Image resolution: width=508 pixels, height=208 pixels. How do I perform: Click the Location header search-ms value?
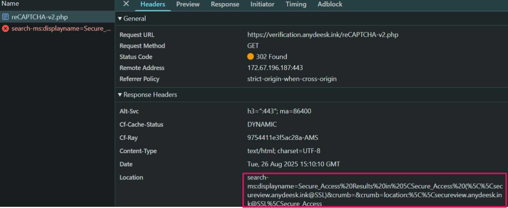[375, 191]
